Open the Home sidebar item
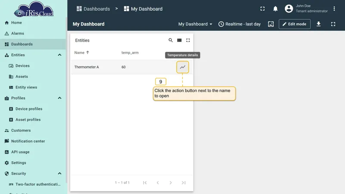This screenshot has height=194, width=345. pyautogui.click(x=33, y=23)
